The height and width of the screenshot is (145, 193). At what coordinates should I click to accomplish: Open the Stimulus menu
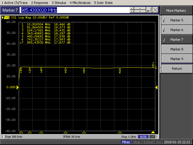pyautogui.click(x=59, y=3)
